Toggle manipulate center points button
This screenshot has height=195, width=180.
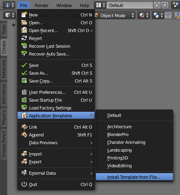(x=168, y=15)
